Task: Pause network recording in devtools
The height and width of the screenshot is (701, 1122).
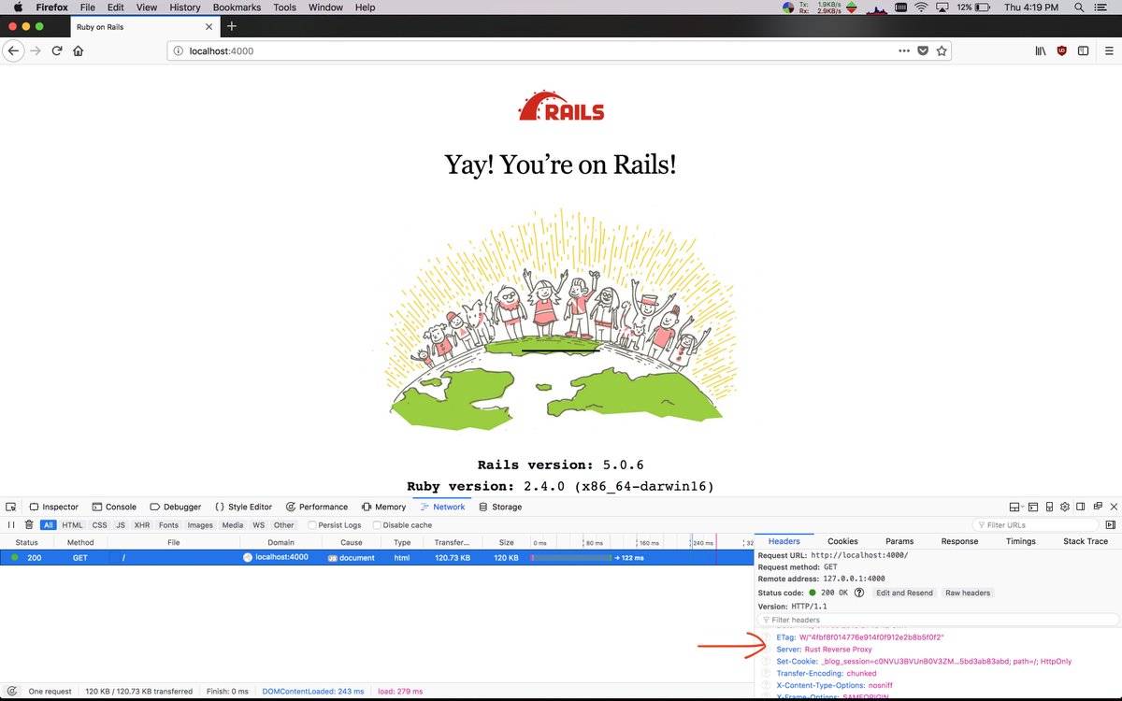Action: [x=11, y=525]
